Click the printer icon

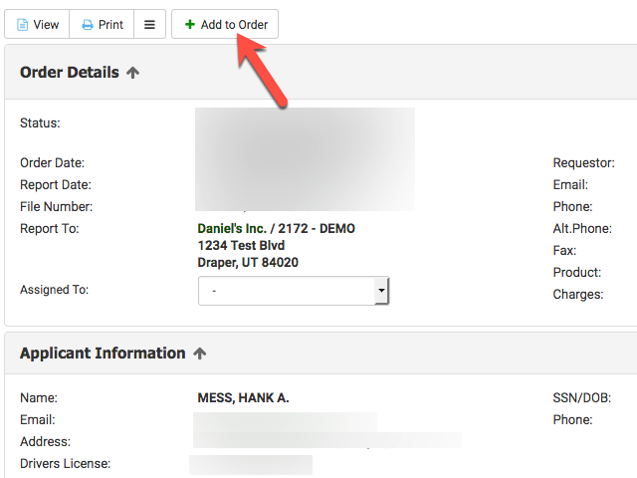88,25
